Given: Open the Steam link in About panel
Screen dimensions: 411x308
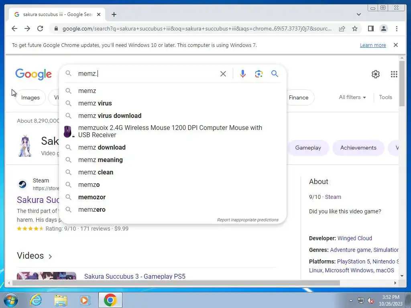Looking at the screenshot, I should [333, 197].
